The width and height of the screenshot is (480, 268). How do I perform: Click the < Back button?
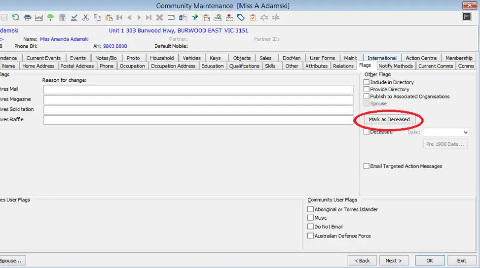click(x=362, y=261)
